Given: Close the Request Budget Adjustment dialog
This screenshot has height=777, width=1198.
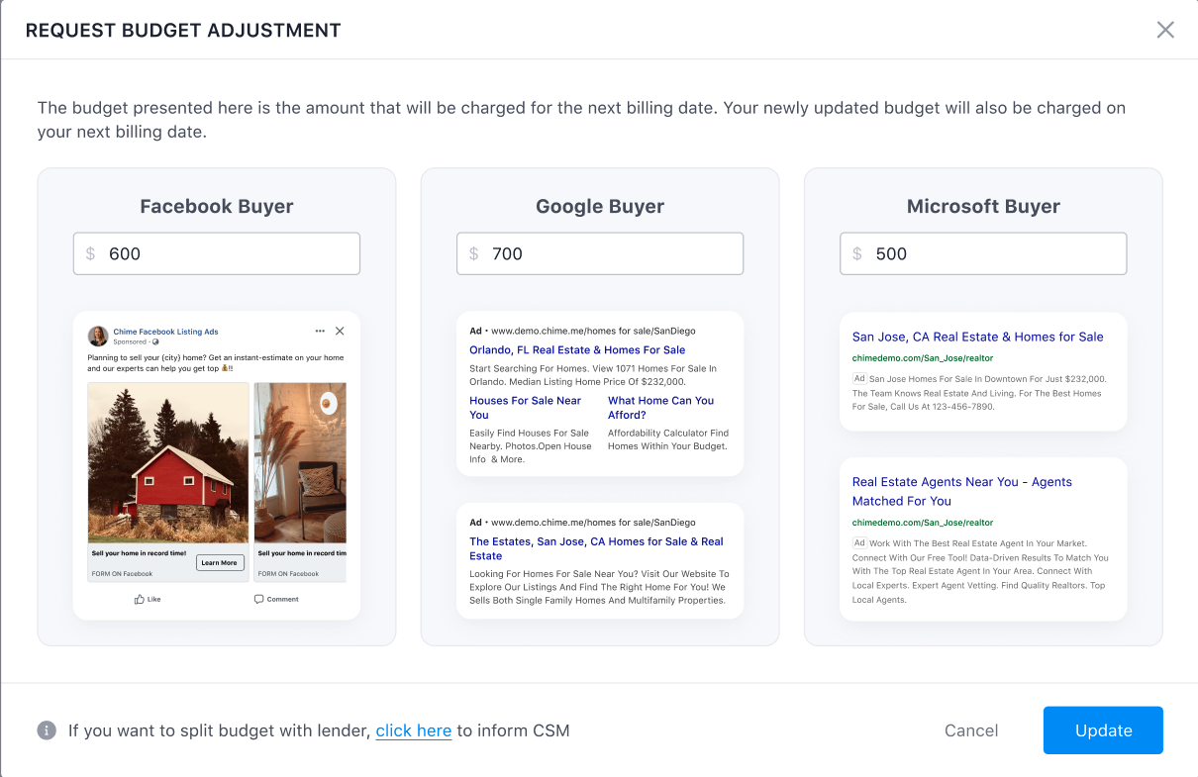Looking at the screenshot, I should tap(1165, 30).
